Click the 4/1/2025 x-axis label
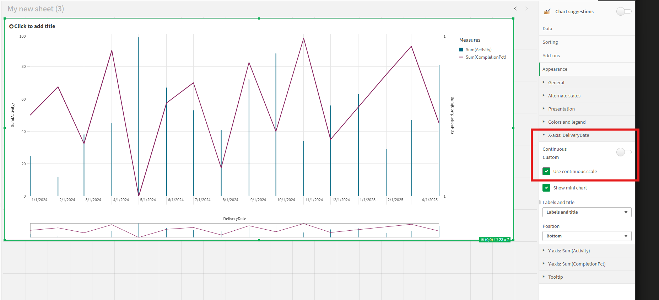The width and height of the screenshot is (659, 300). pos(430,200)
